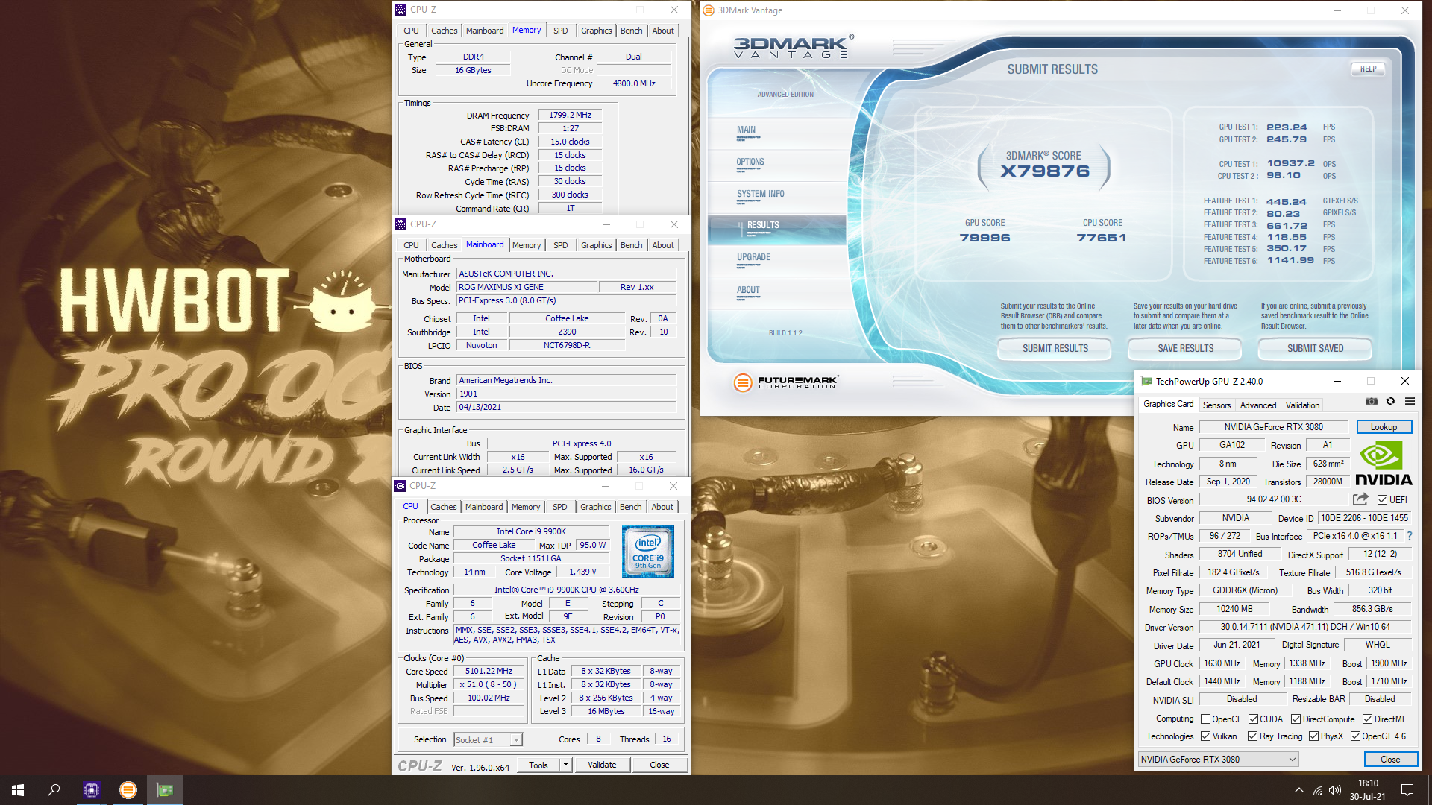Open the Advanced tab in GPU-Z
Screen dimensions: 1432x805
coord(1258,405)
